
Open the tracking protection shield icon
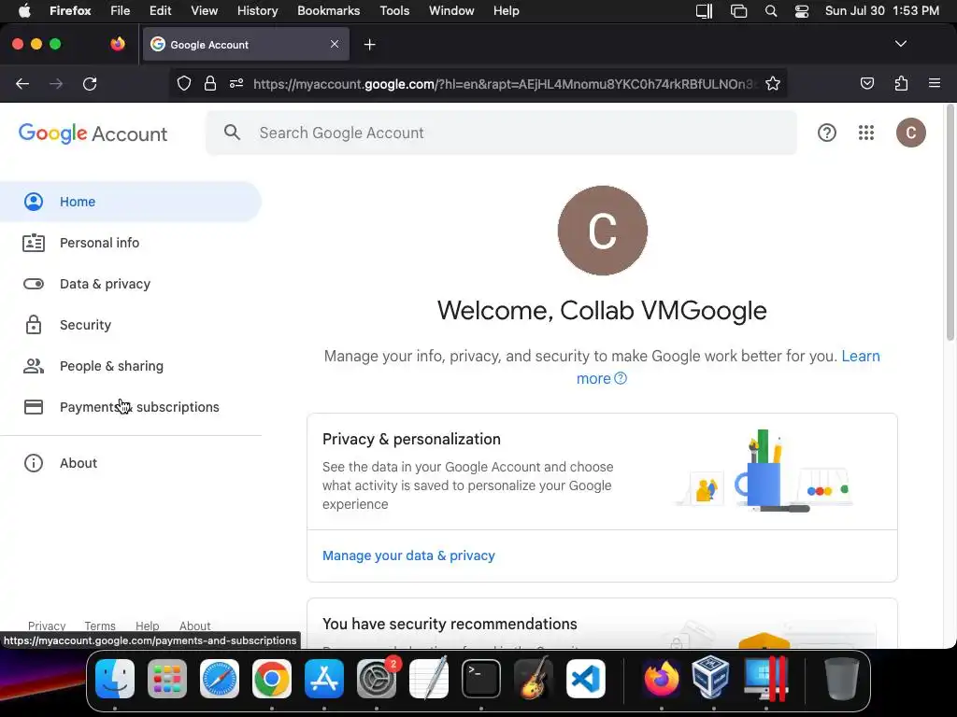click(184, 83)
